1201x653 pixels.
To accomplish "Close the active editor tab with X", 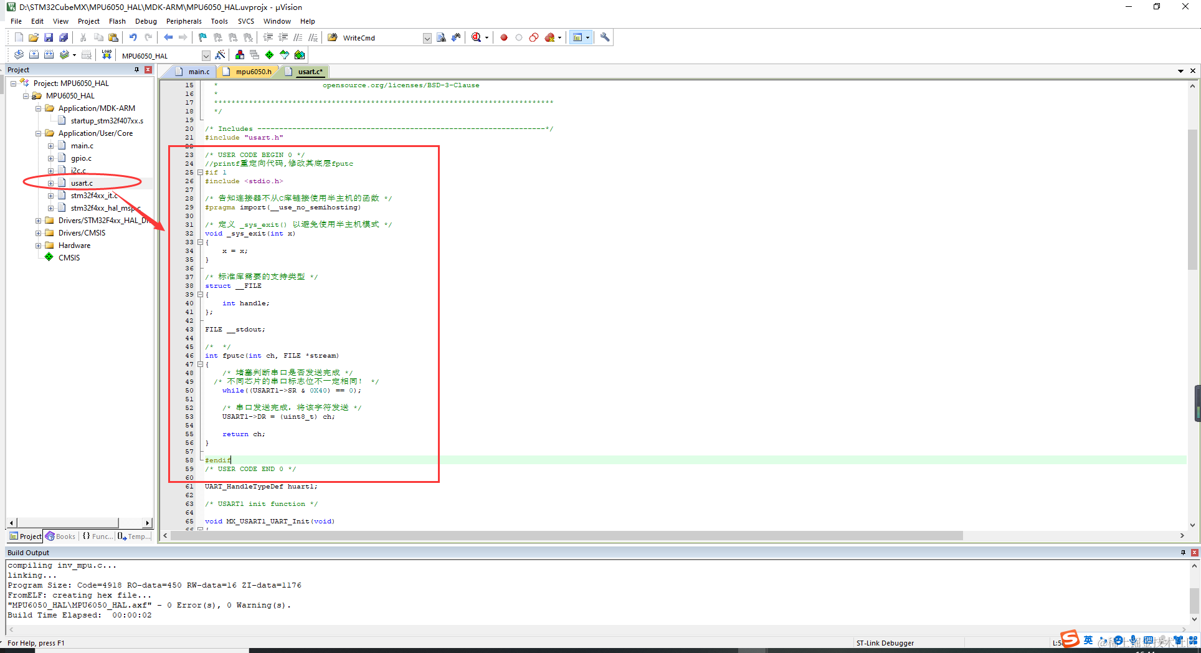I will 1192,71.
